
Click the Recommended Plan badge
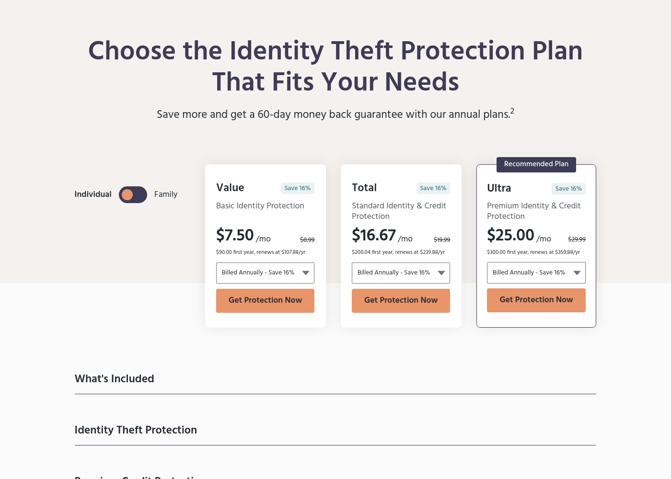coord(536,164)
